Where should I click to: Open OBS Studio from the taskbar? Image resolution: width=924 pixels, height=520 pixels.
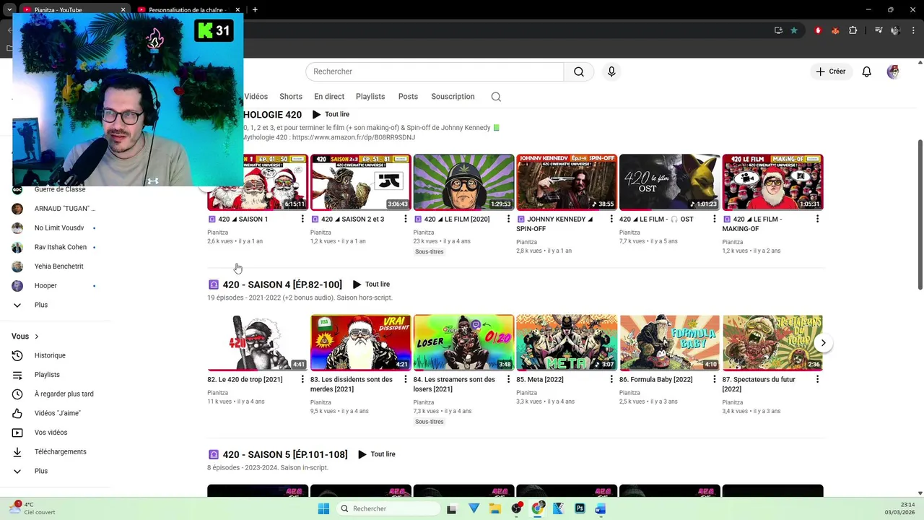click(516, 508)
